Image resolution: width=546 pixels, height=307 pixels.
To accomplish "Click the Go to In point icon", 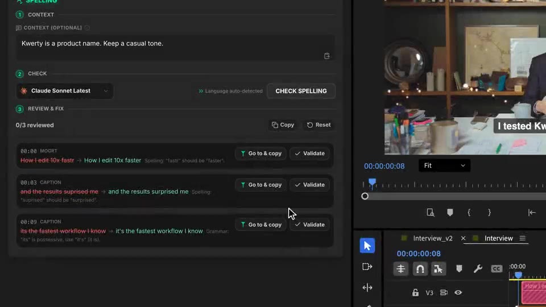I will tap(532, 212).
